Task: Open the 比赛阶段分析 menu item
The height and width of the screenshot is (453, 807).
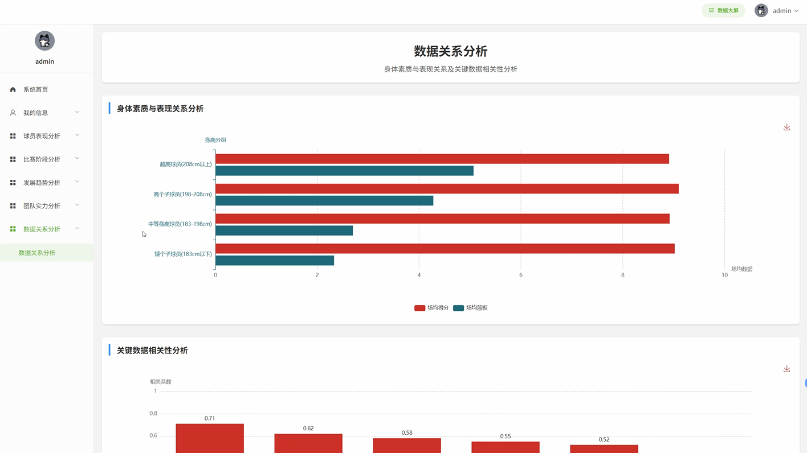Action: [46, 159]
